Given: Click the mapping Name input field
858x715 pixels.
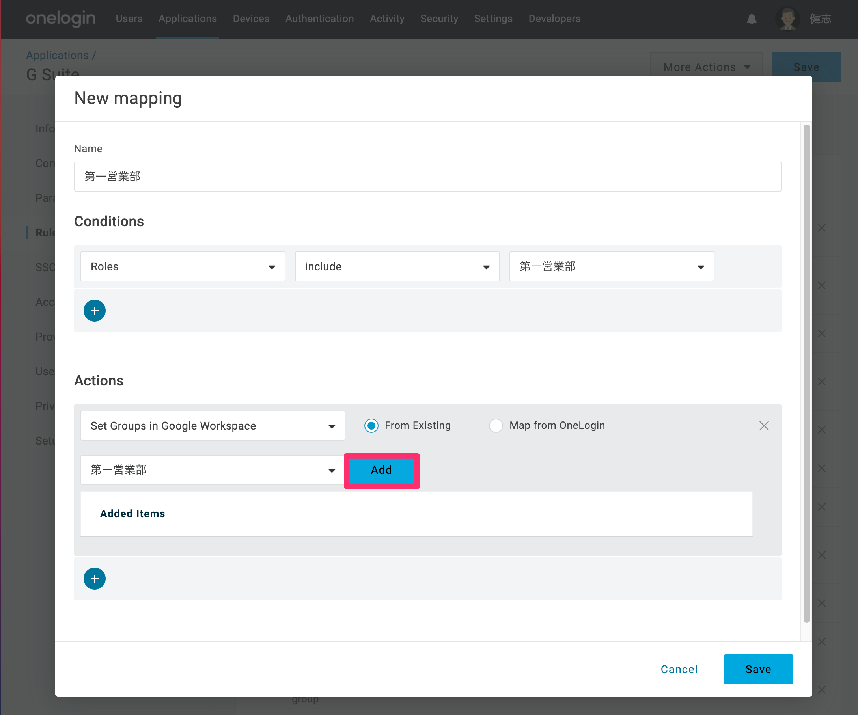Looking at the screenshot, I should point(427,177).
